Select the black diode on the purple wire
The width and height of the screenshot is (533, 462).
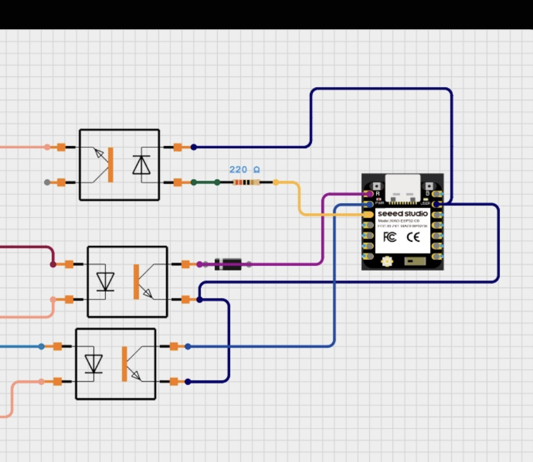click(x=228, y=264)
